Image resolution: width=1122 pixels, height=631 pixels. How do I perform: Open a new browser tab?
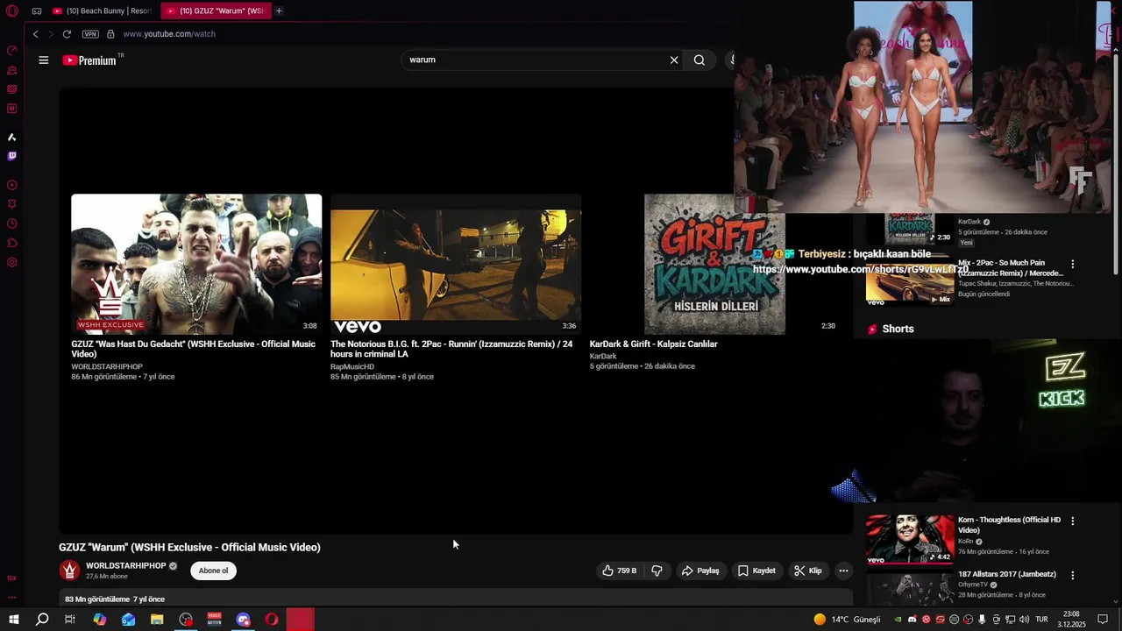(x=279, y=11)
